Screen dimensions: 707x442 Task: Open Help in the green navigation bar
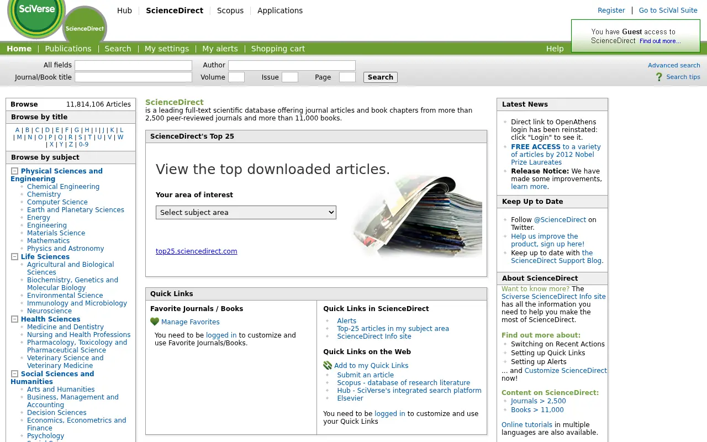click(x=555, y=49)
